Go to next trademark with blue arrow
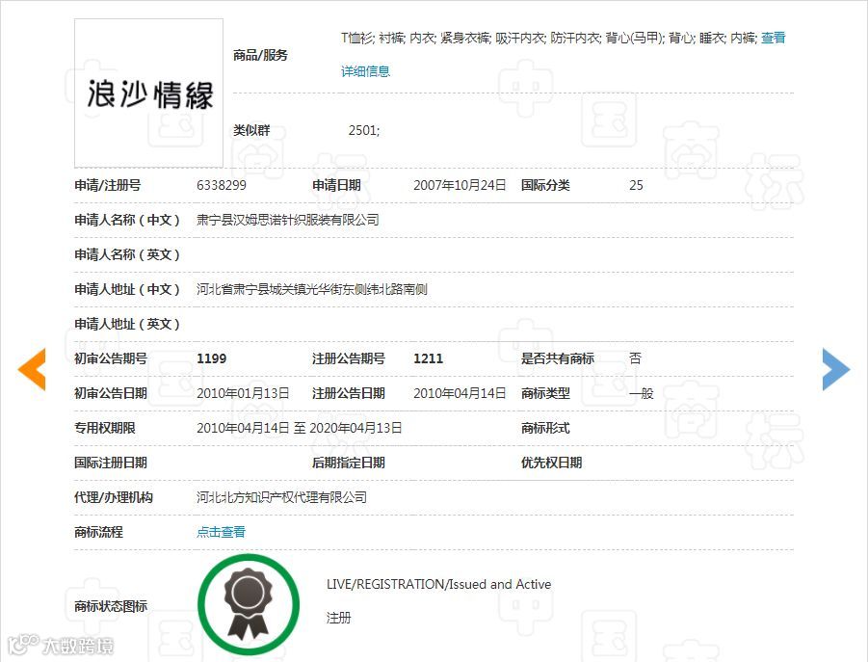868x662 pixels. pyautogui.click(x=836, y=369)
